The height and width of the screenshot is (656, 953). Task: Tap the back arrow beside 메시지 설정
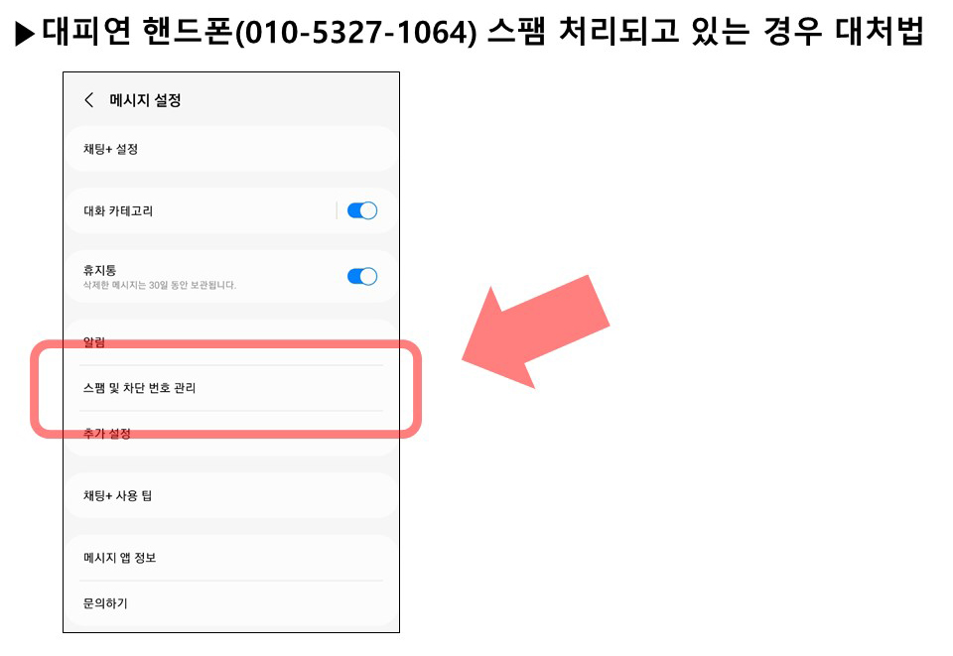[88, 99]
